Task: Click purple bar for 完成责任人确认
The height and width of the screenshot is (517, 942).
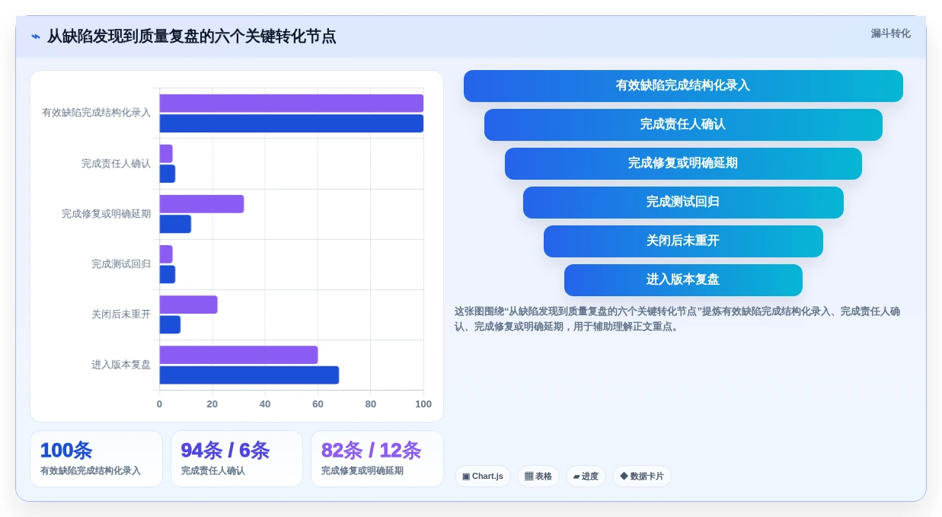Action: 166,154
